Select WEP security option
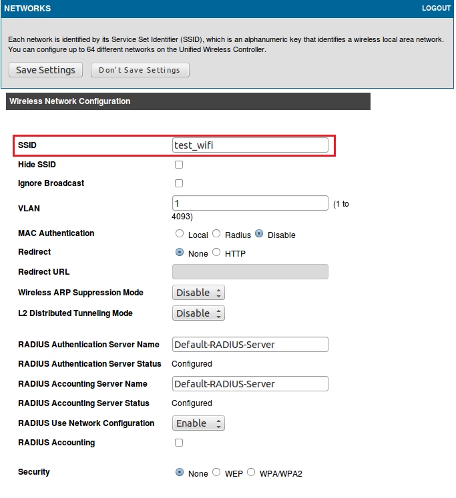 (216, 473)
